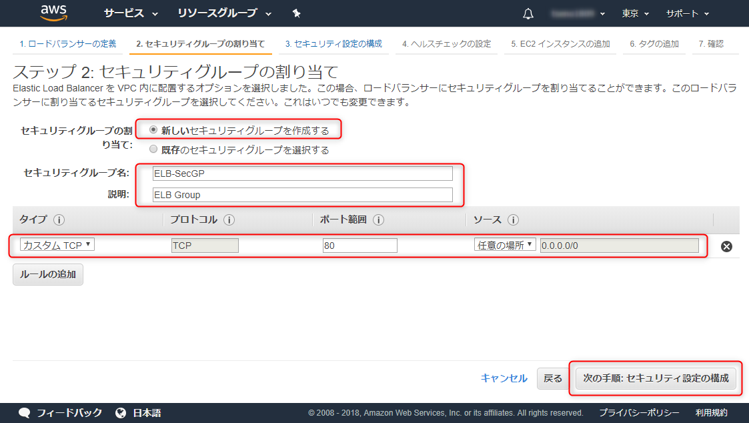Click the 日本語 language globe icon
Screen dimensions: 749x423
(120, 412)
